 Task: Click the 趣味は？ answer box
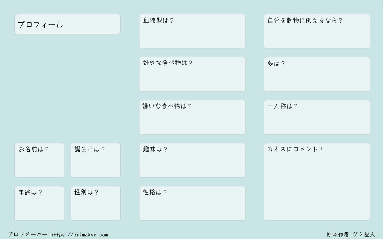192,160
